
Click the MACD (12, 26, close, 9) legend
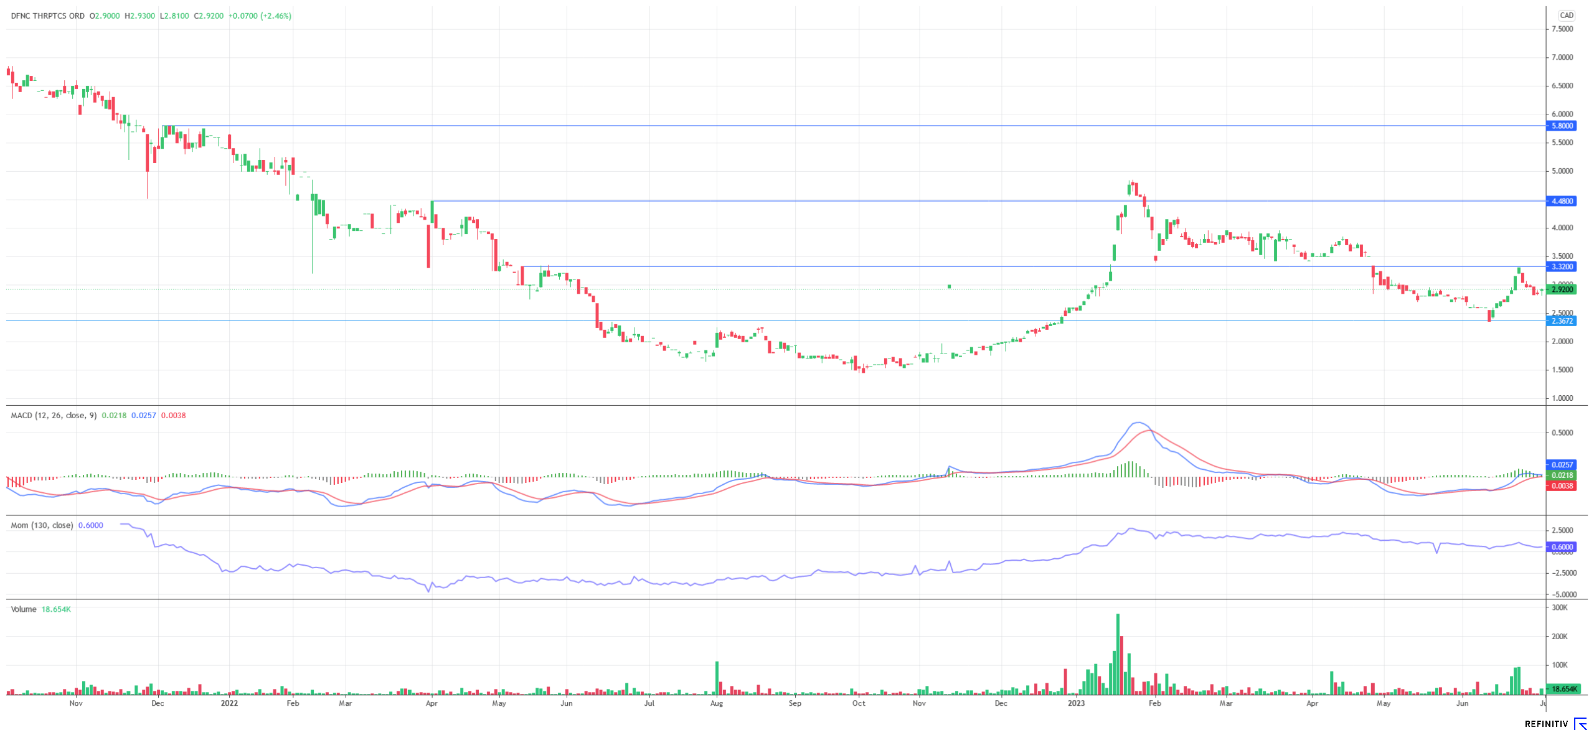coord(54,415)
